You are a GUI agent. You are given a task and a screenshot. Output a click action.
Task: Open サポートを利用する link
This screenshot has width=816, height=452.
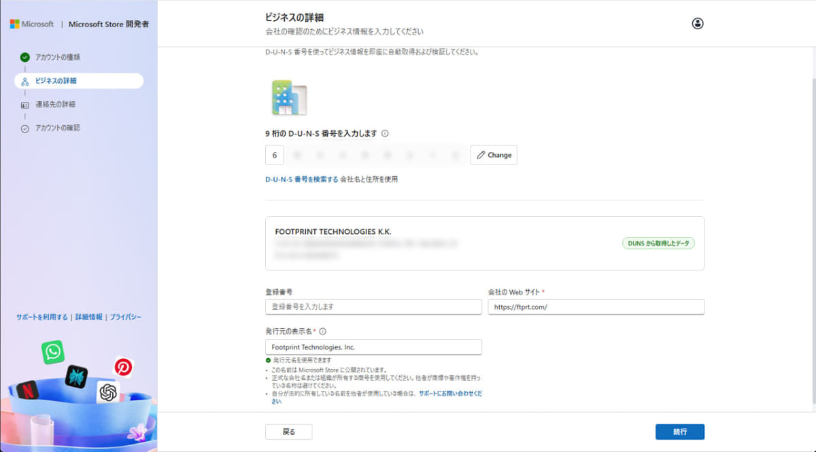42,317
